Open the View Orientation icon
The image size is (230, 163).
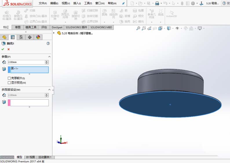[x=160, y=28]
